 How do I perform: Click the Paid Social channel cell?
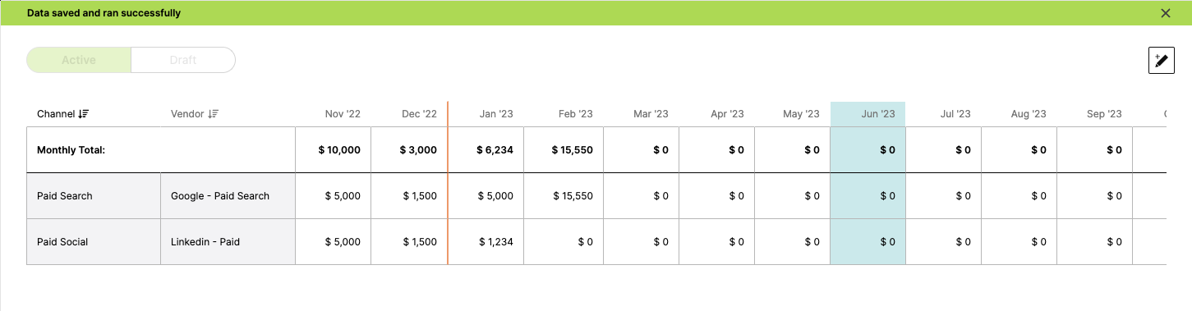point(94,242)
